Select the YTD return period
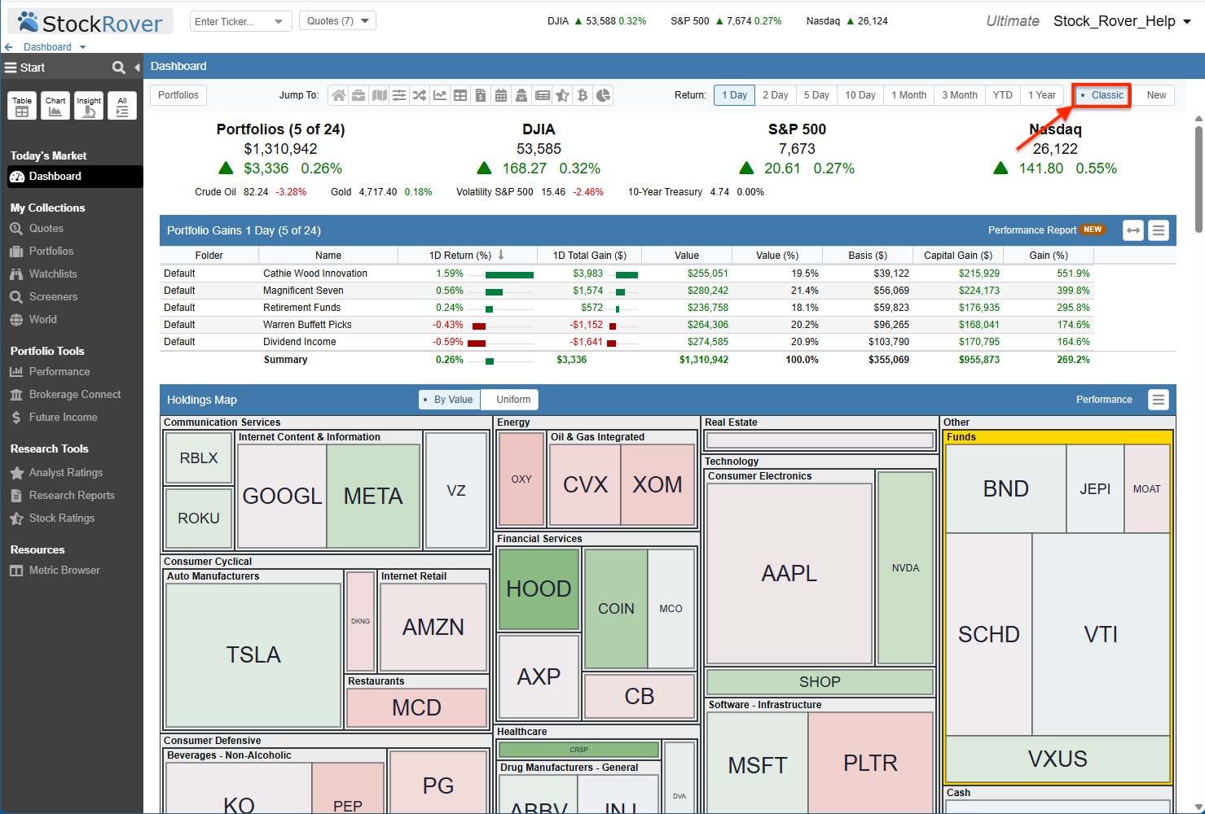This screenshot has height=814, width=1205. (x=1003, y=95)
